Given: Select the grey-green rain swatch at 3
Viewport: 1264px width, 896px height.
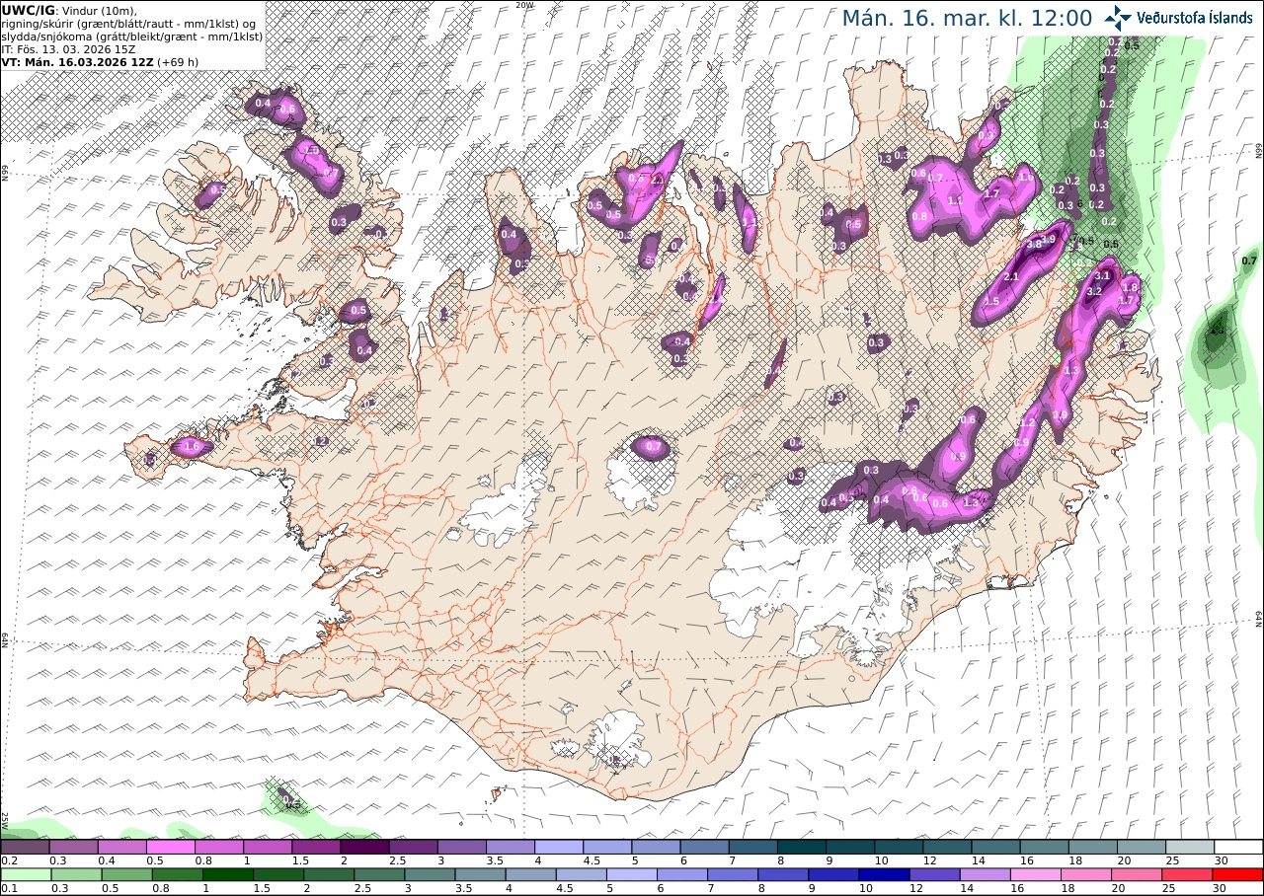Looking at the screenshot, I should (x=430, y=874).
